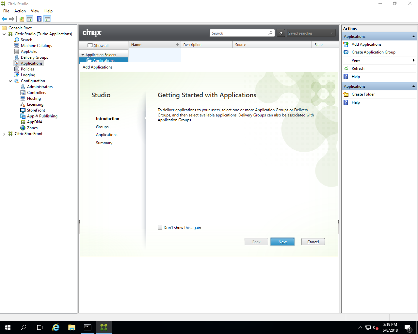Open the Action menu
This screenshot has height=334, width=418.
pos(20,11)
